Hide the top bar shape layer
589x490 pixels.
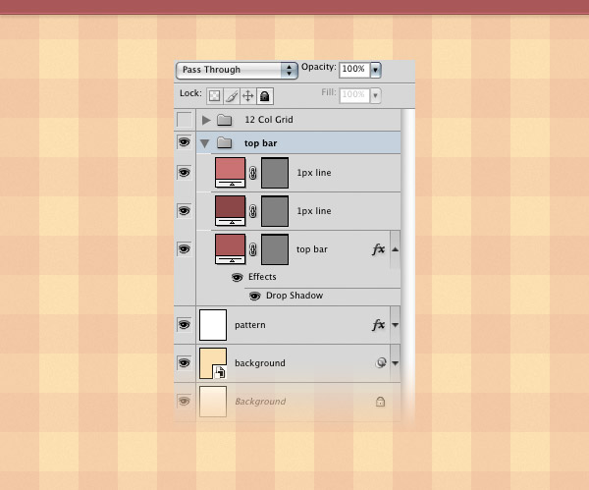click(x=185, y=249)
